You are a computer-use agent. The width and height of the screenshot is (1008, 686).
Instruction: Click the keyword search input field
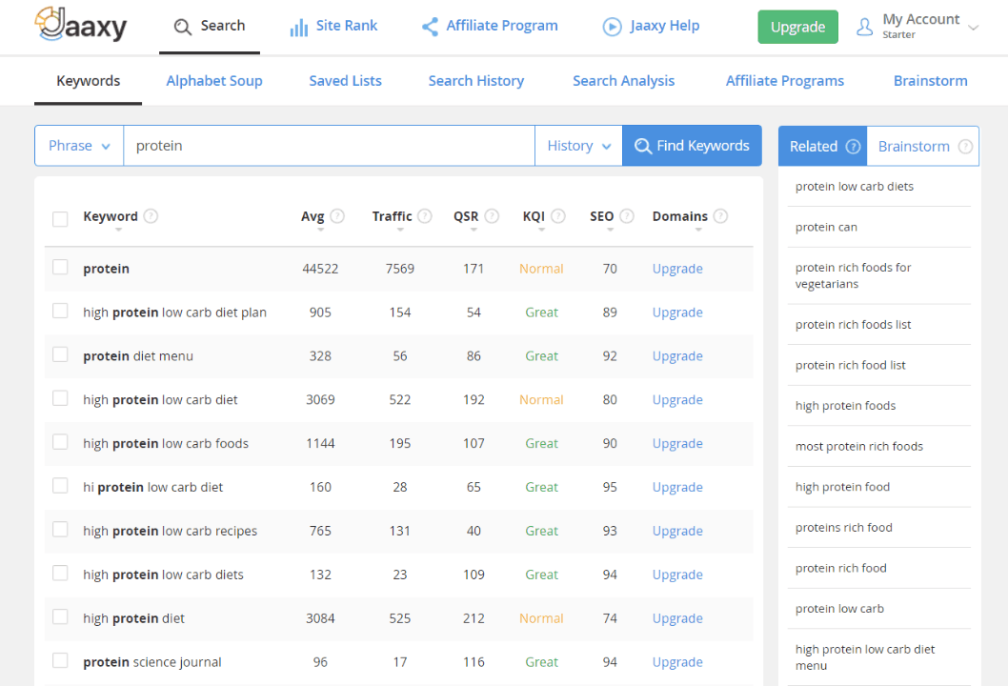[x=329, y=146]
